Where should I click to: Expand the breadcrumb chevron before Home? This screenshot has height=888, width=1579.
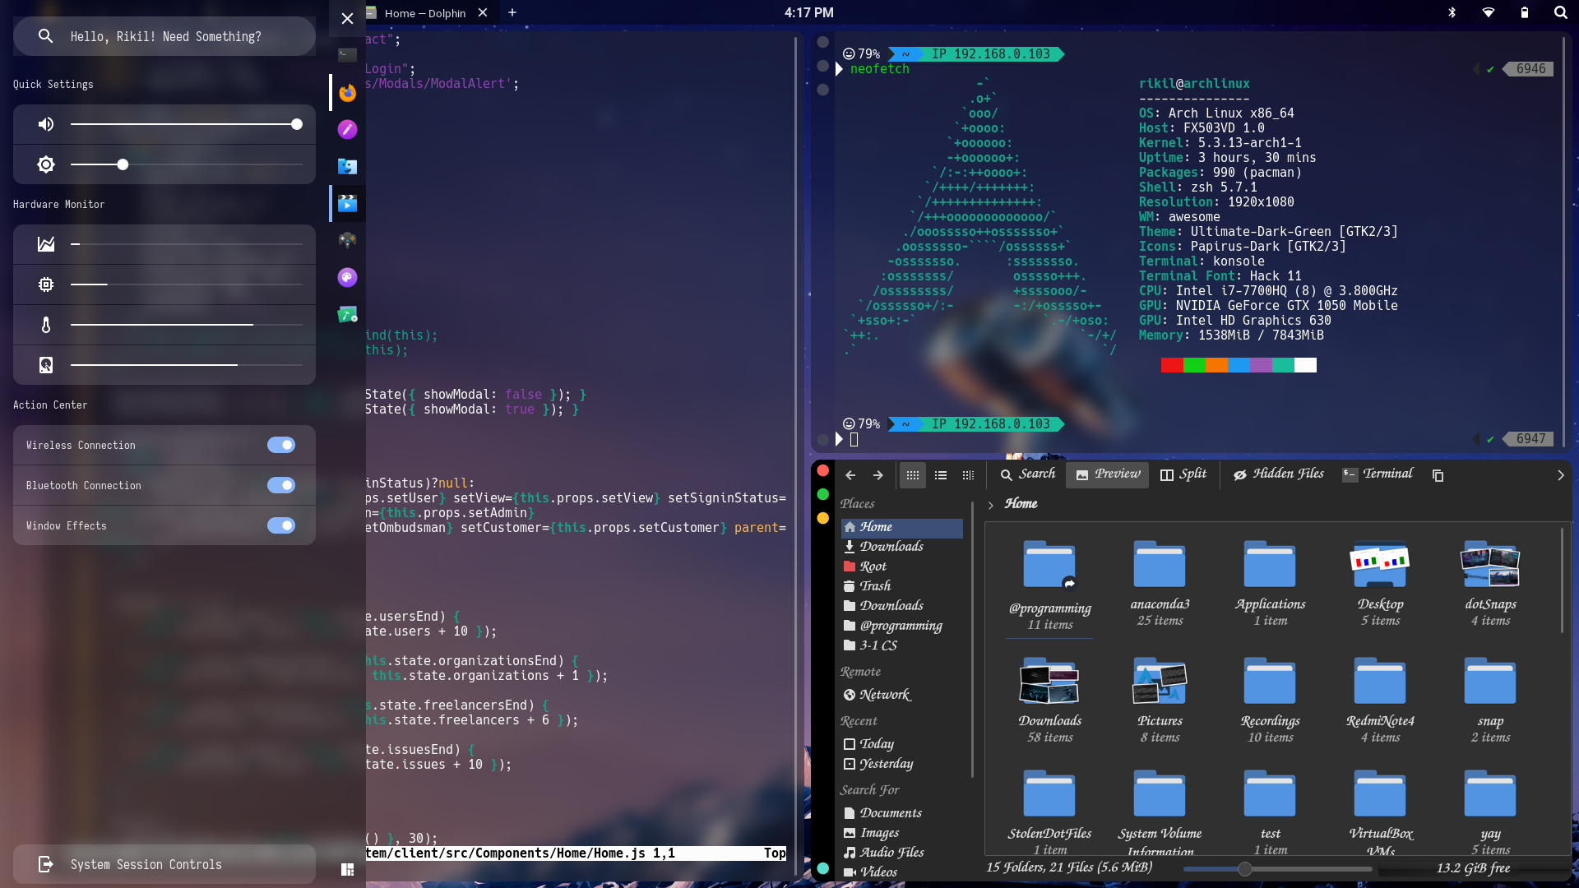(991, 505)
